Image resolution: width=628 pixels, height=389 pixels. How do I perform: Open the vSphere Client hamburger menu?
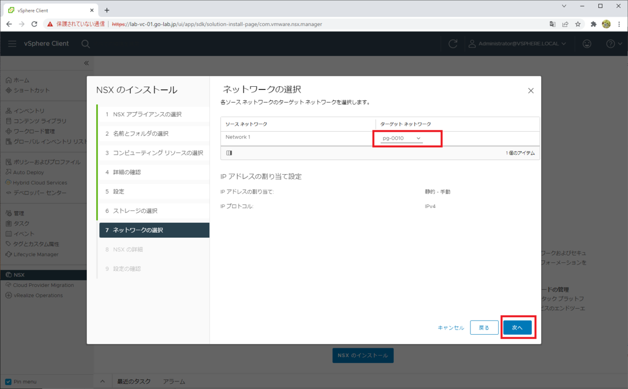tap(12, 44)
